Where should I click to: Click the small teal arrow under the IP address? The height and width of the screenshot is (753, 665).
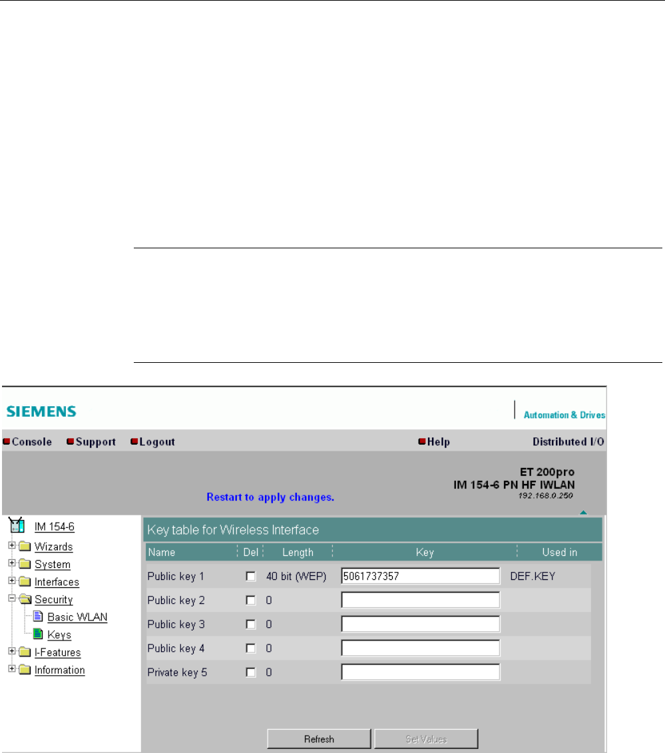[583, 513]
